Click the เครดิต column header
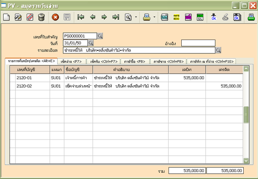The image size is (258, 179). [224, 70]
